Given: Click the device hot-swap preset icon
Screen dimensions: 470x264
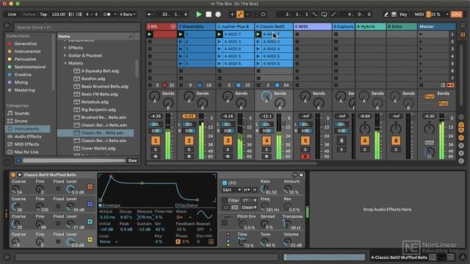Looking at the screenshot, I should tap(294, 175).
